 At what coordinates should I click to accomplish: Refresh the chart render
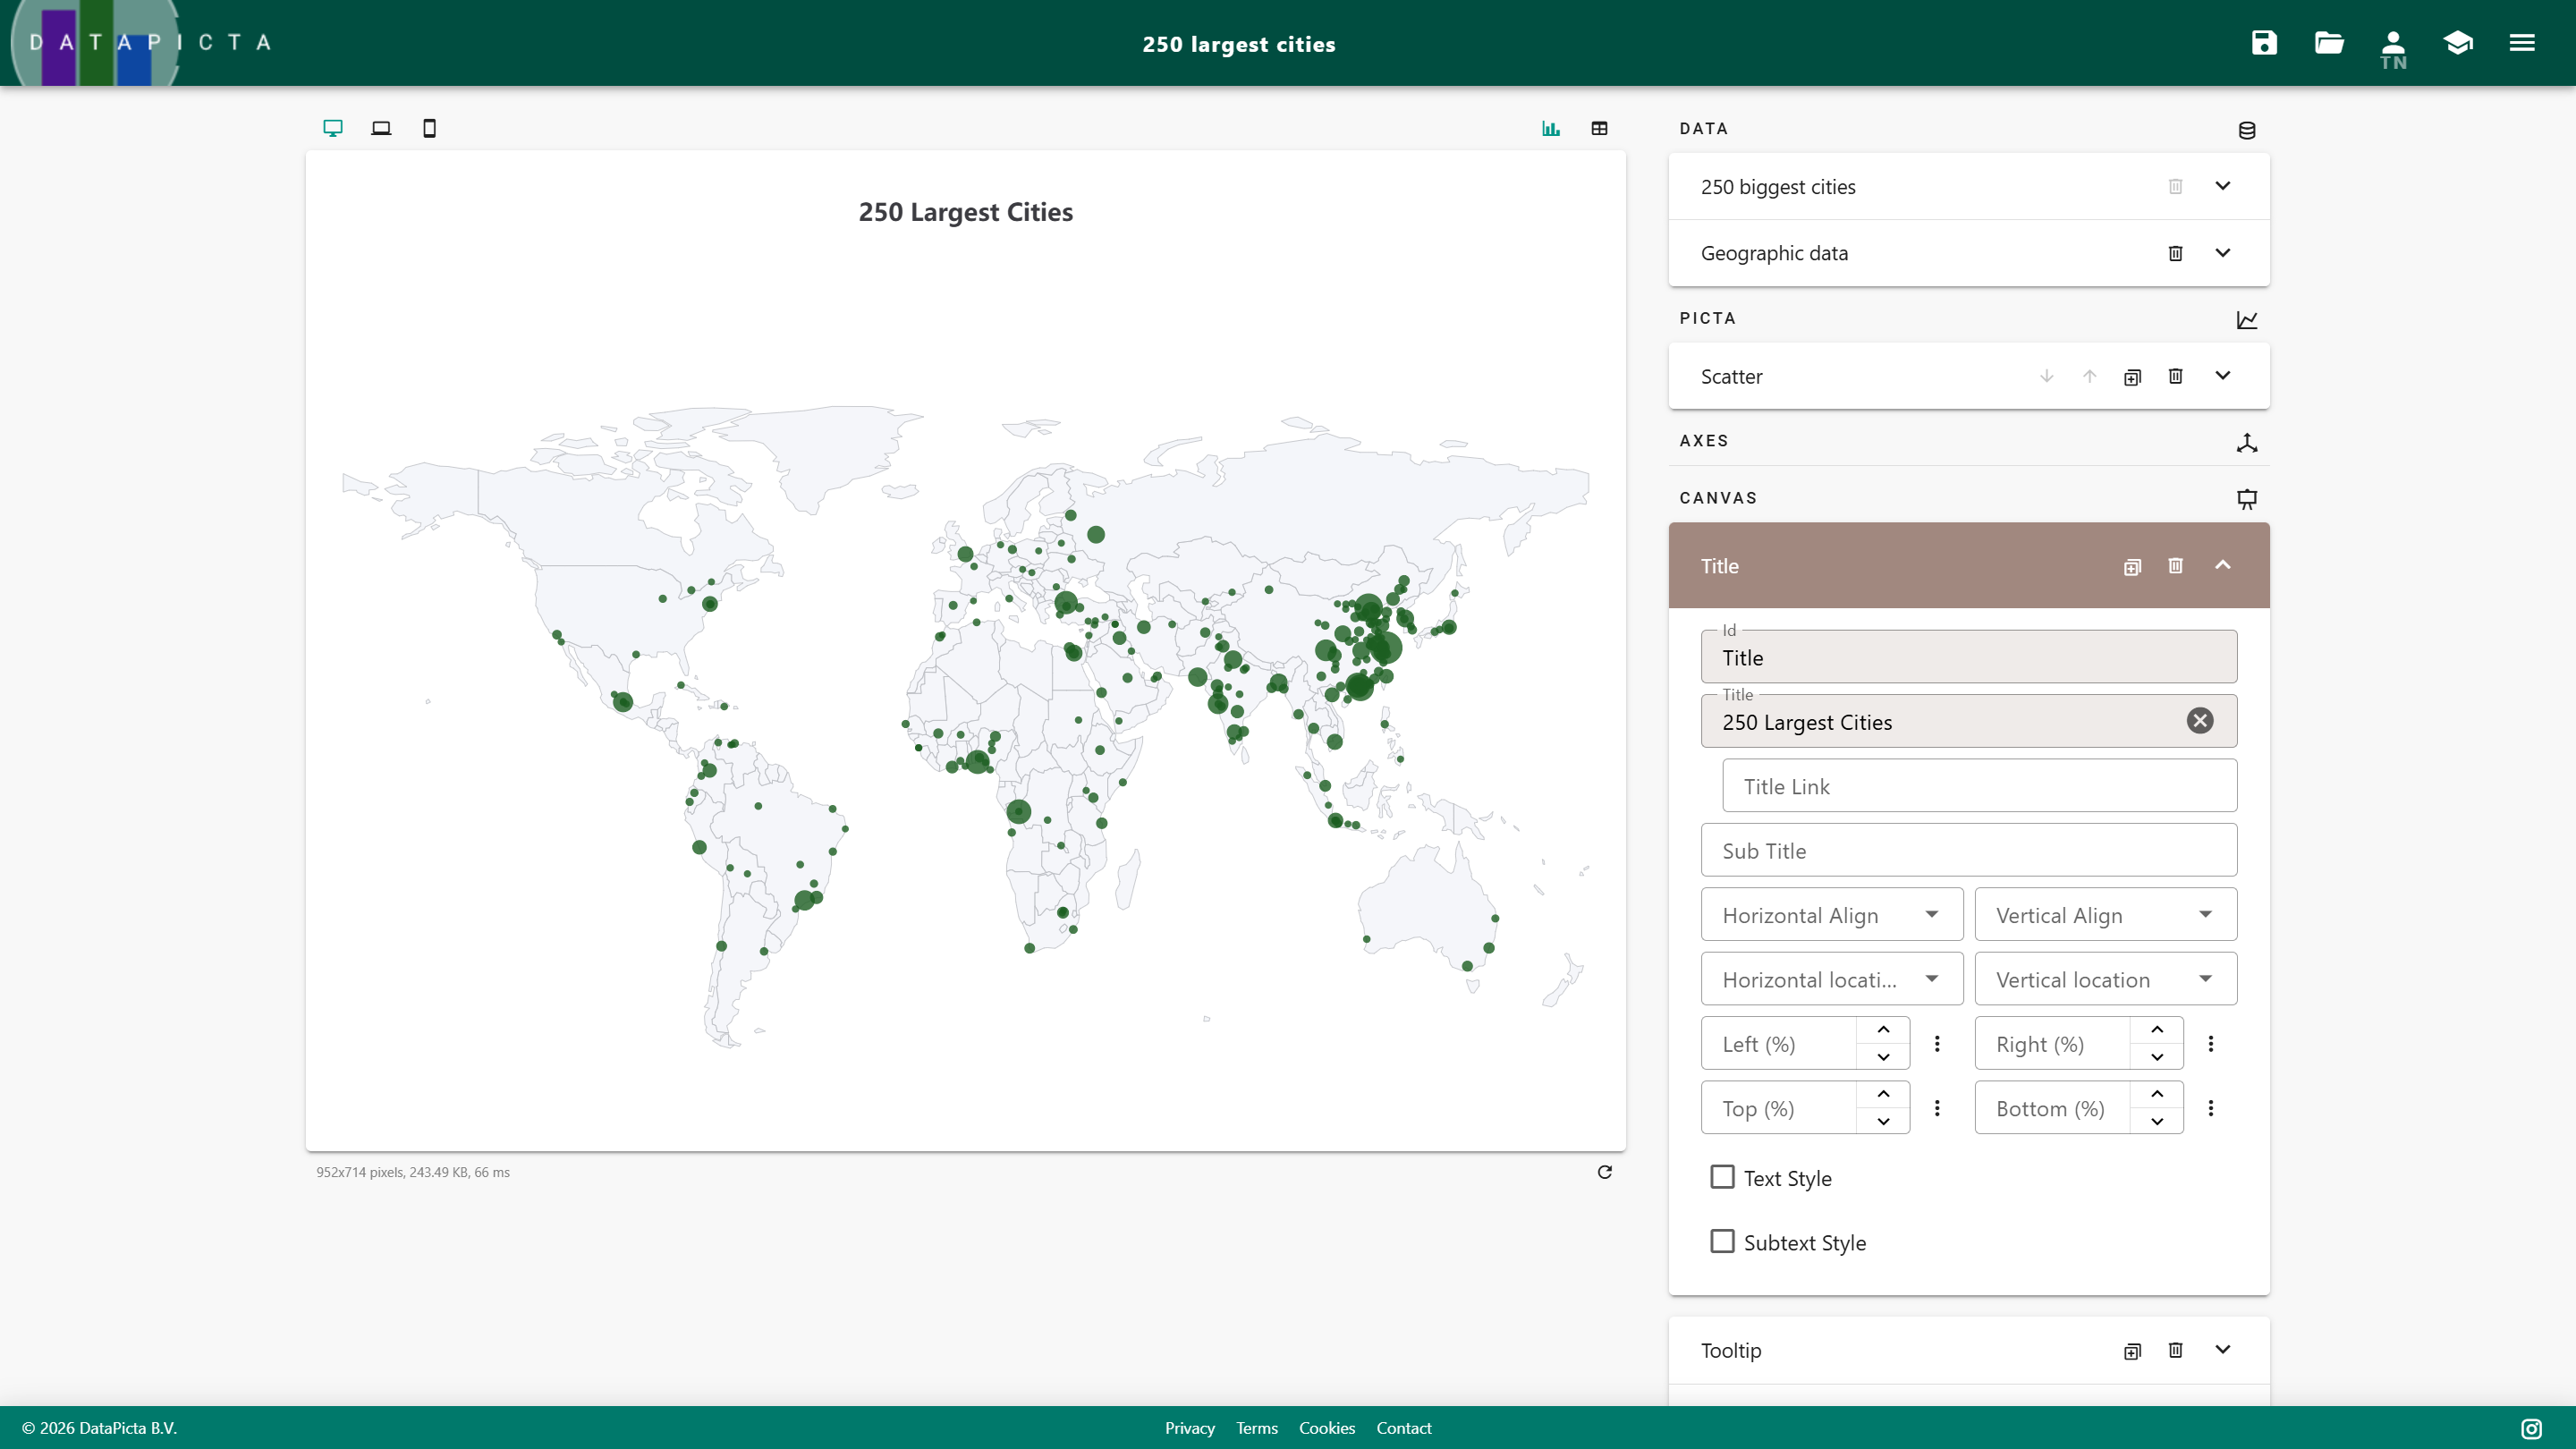click(1604, 1172)
